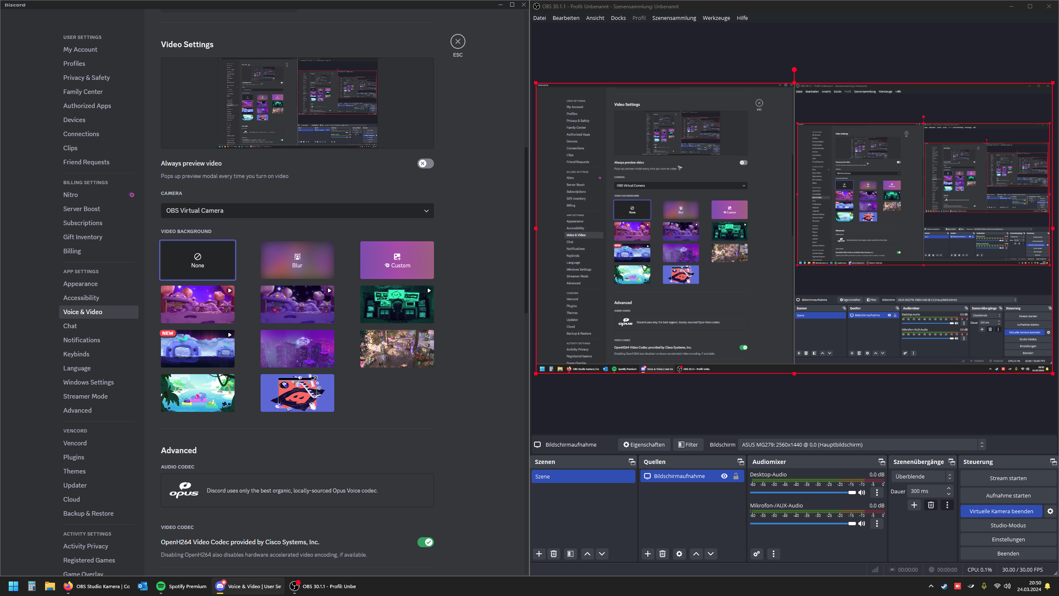The image size is (1059, 596).
Task: Enable Always preview video toggle
Action: coord(425,163)
